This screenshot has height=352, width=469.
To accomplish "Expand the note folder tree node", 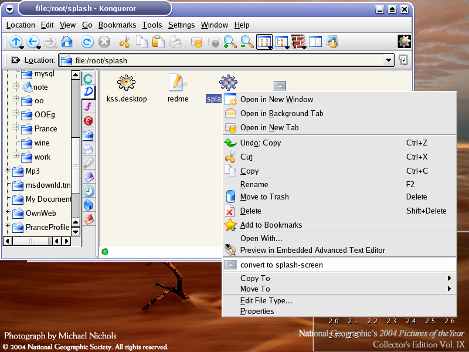I will click(16, 86).
